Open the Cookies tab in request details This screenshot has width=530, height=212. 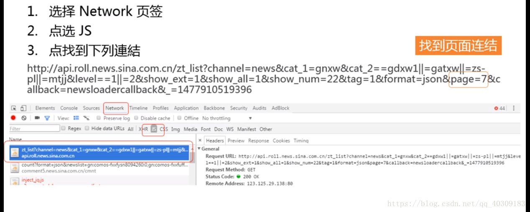(x=282, y=140)
